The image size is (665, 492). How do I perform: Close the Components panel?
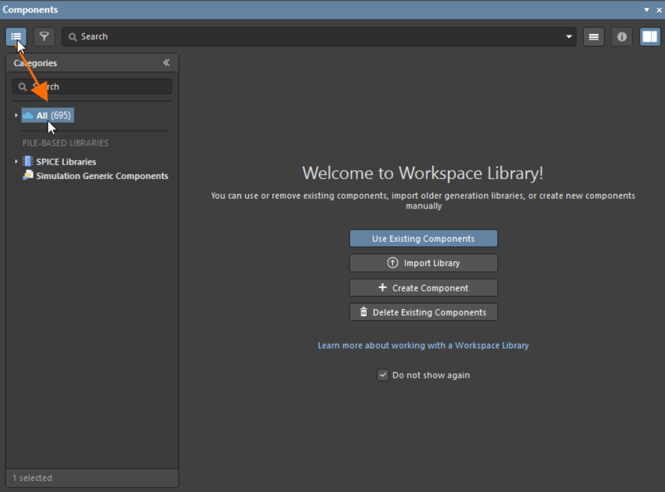659,10
